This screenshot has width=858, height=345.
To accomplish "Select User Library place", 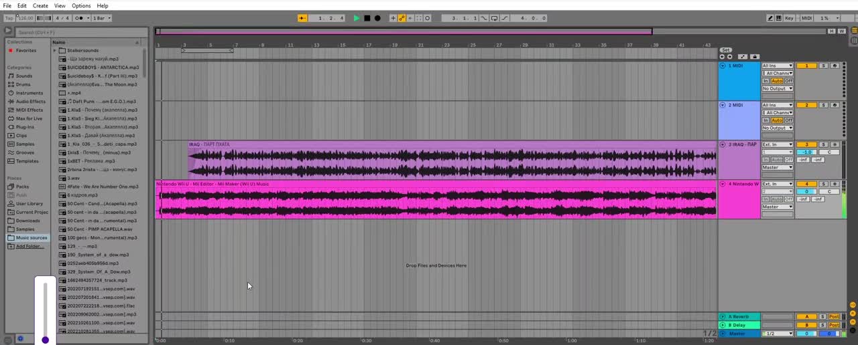I will [29, 203].
